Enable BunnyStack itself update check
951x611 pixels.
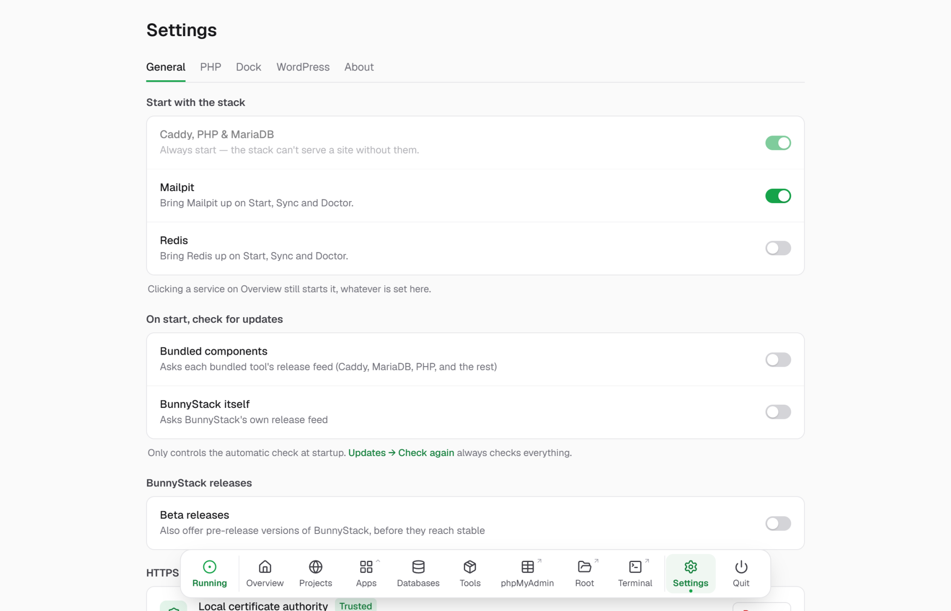[778, 412]
